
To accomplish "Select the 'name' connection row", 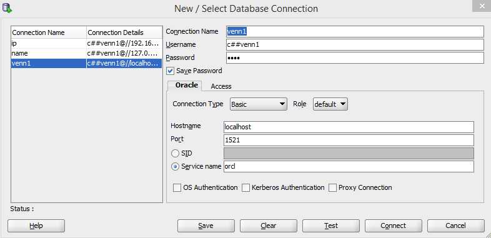I will click(x=86, y=54).
